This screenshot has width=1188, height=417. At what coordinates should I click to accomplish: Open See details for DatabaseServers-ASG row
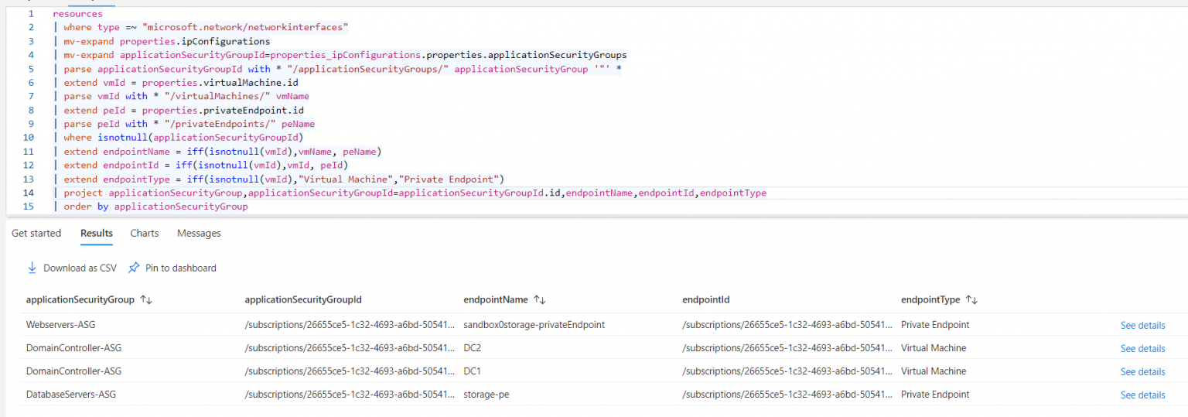(x=1142, y=395)
